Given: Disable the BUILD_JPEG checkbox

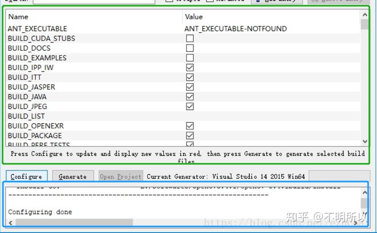Looking at the screenshot, I should point(190,106).
